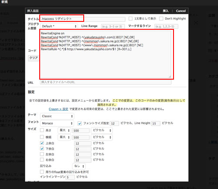Click the Line Height field showing 15
Viewport: 218px width, 189px height.
coord(156,123)
